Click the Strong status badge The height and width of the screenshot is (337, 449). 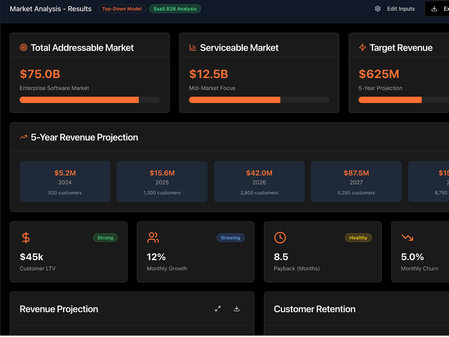click(105, 238)
